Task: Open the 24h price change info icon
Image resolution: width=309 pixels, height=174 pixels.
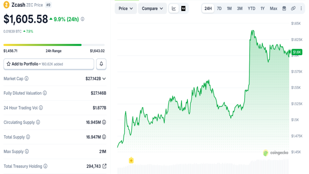Action: point(82,19)
